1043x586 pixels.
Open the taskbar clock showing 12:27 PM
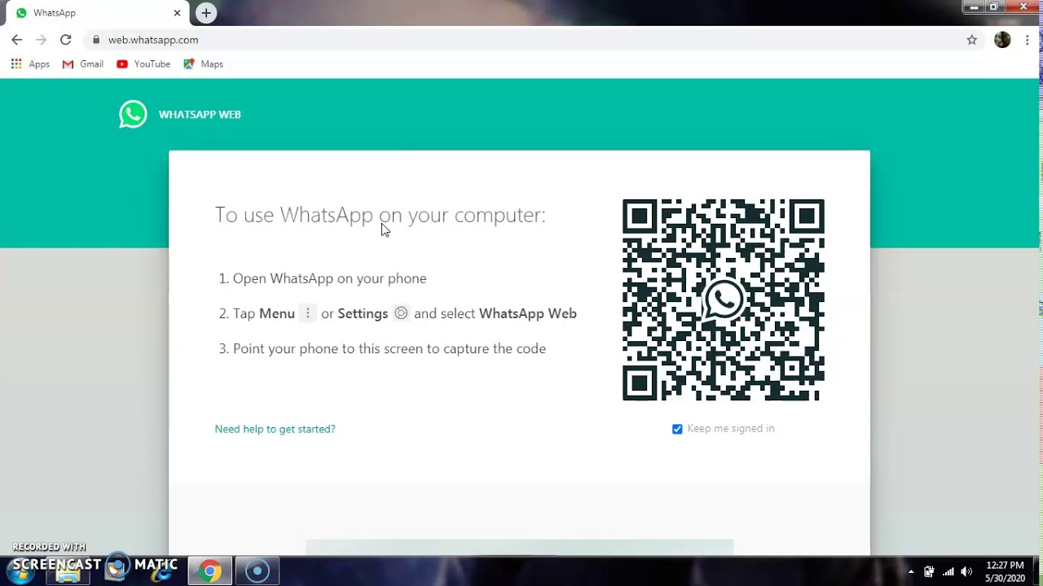click(x=1005, y=571)
